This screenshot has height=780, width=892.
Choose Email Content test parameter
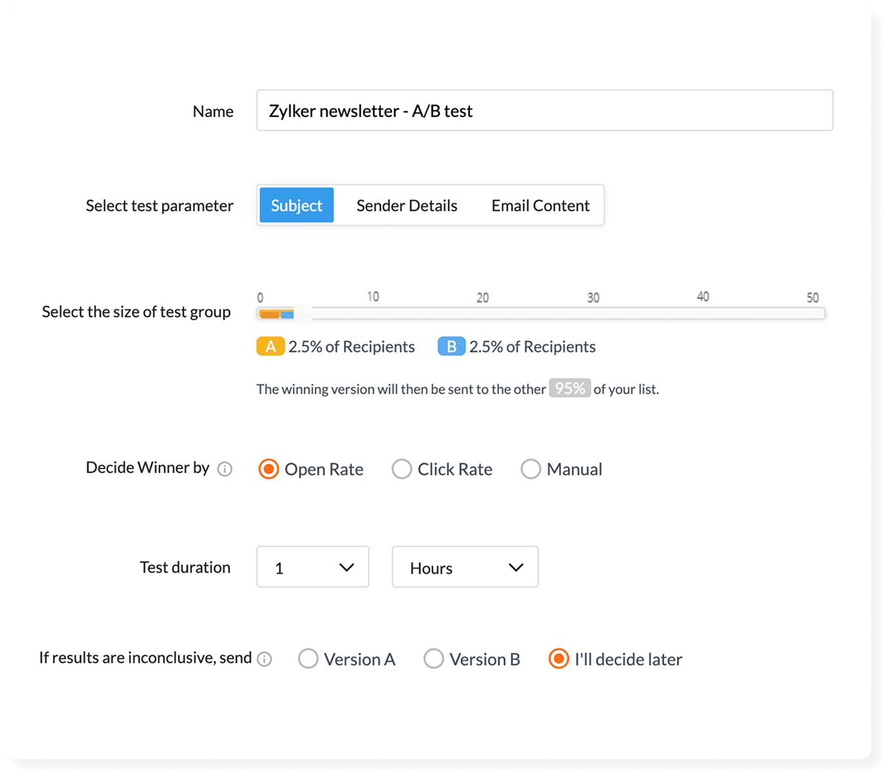pos(540,205)
